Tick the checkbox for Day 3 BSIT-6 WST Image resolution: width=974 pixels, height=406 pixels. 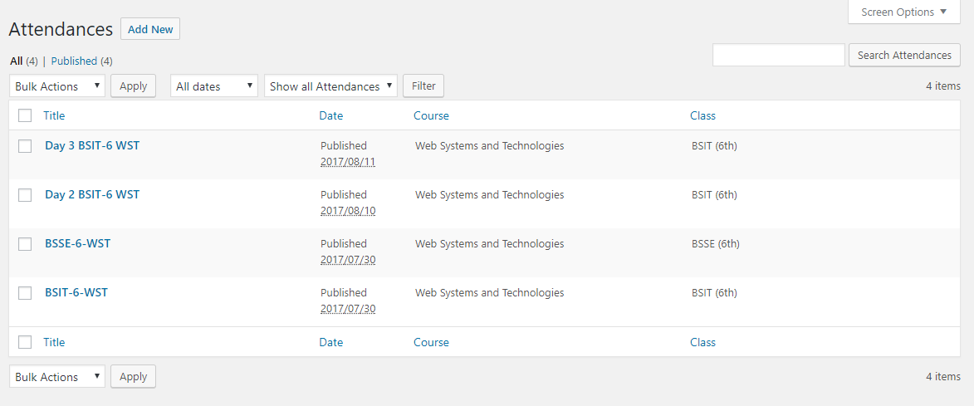[25, 146]
